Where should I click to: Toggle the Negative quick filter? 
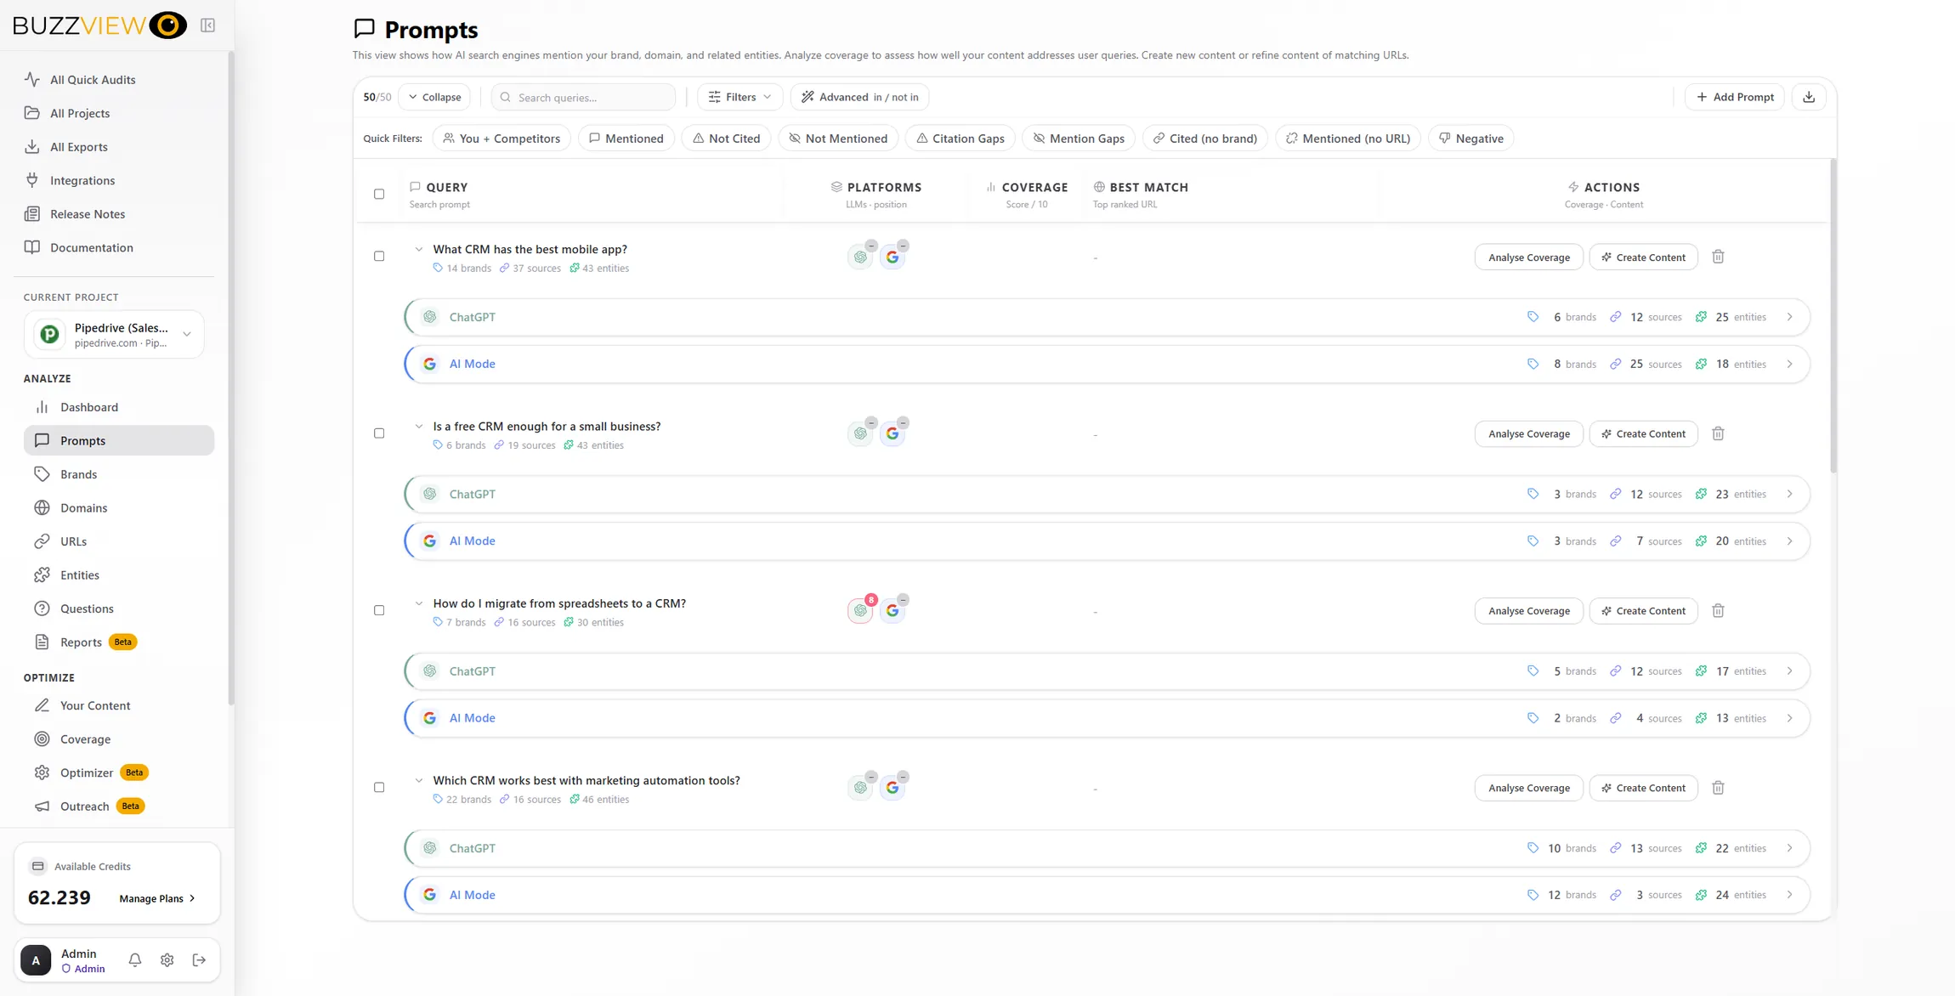point(1470,139)
